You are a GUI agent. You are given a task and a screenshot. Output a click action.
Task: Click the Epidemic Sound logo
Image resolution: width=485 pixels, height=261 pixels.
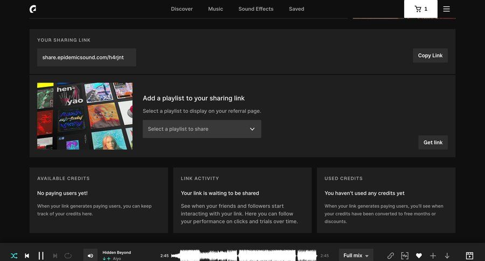click(33, 9)
